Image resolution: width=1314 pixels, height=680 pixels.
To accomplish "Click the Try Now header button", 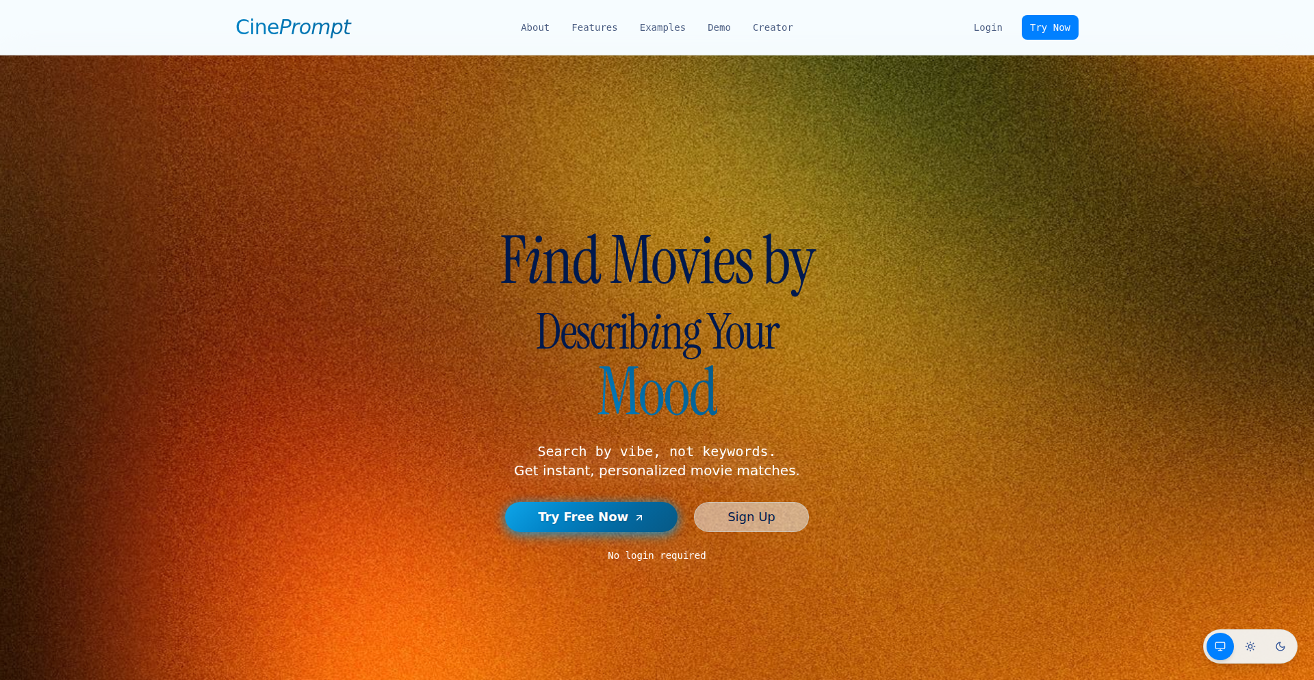I will [1050, 27].
